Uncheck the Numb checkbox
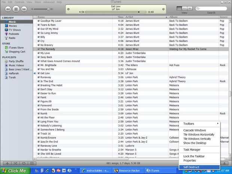 (39, 113)
